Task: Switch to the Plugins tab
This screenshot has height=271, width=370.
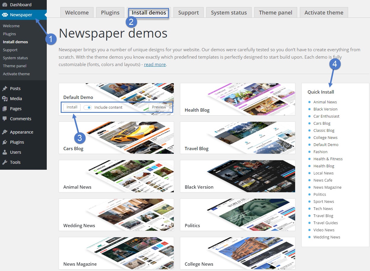Action: click(110, 12)
